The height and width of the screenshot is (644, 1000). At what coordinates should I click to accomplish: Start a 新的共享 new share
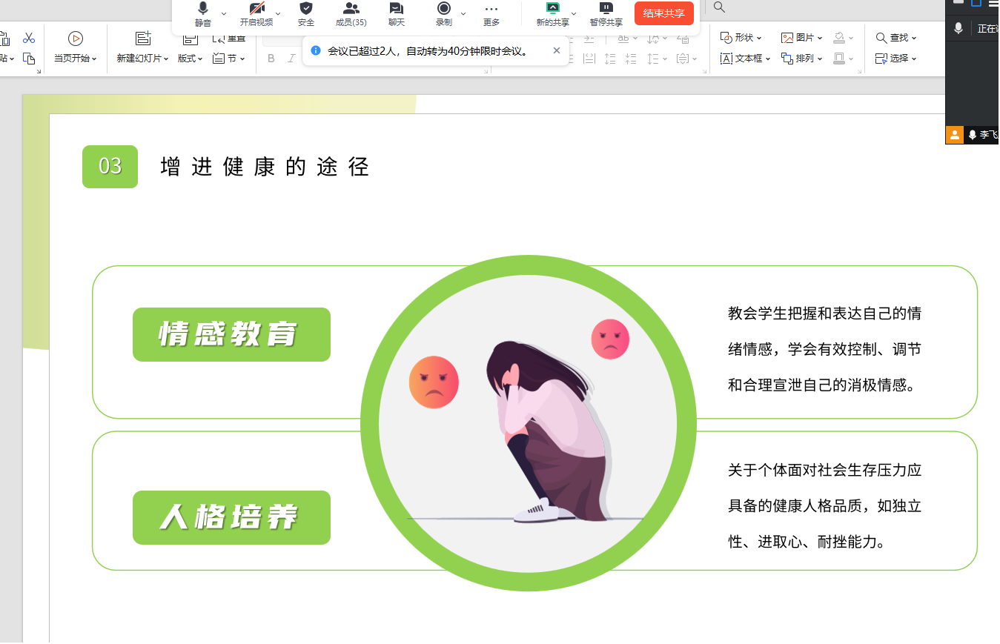552,14
